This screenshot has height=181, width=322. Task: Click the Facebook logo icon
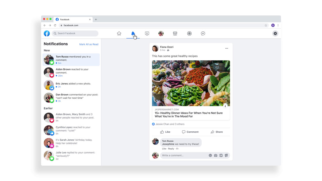(x=47, y=34)
